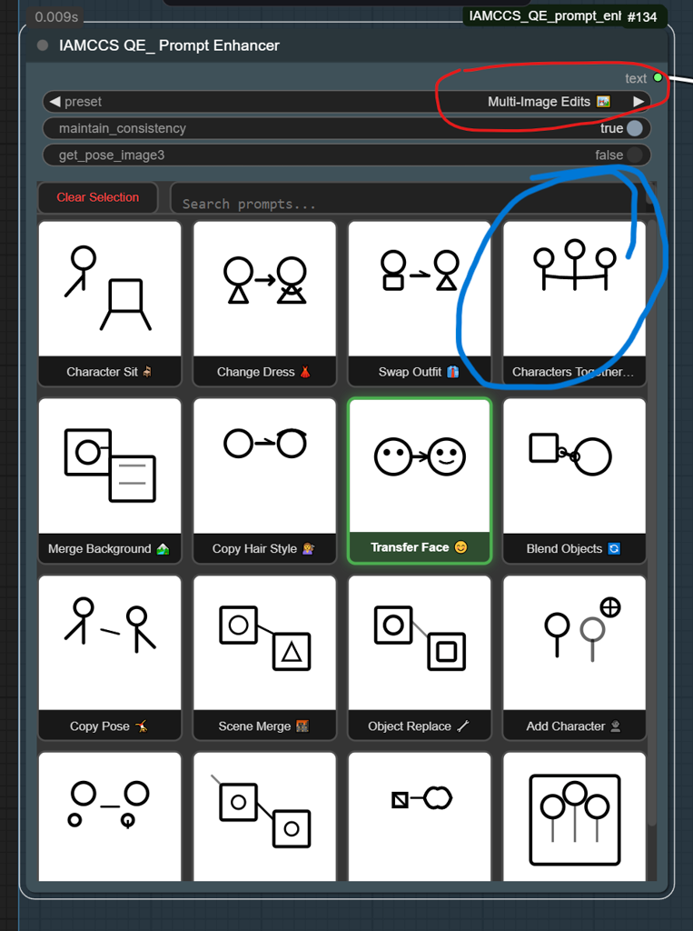Viewport: 693px width, 931px height.
Task: Choose the Change Dress prompt icon
Action: click(x=264, y=302)
